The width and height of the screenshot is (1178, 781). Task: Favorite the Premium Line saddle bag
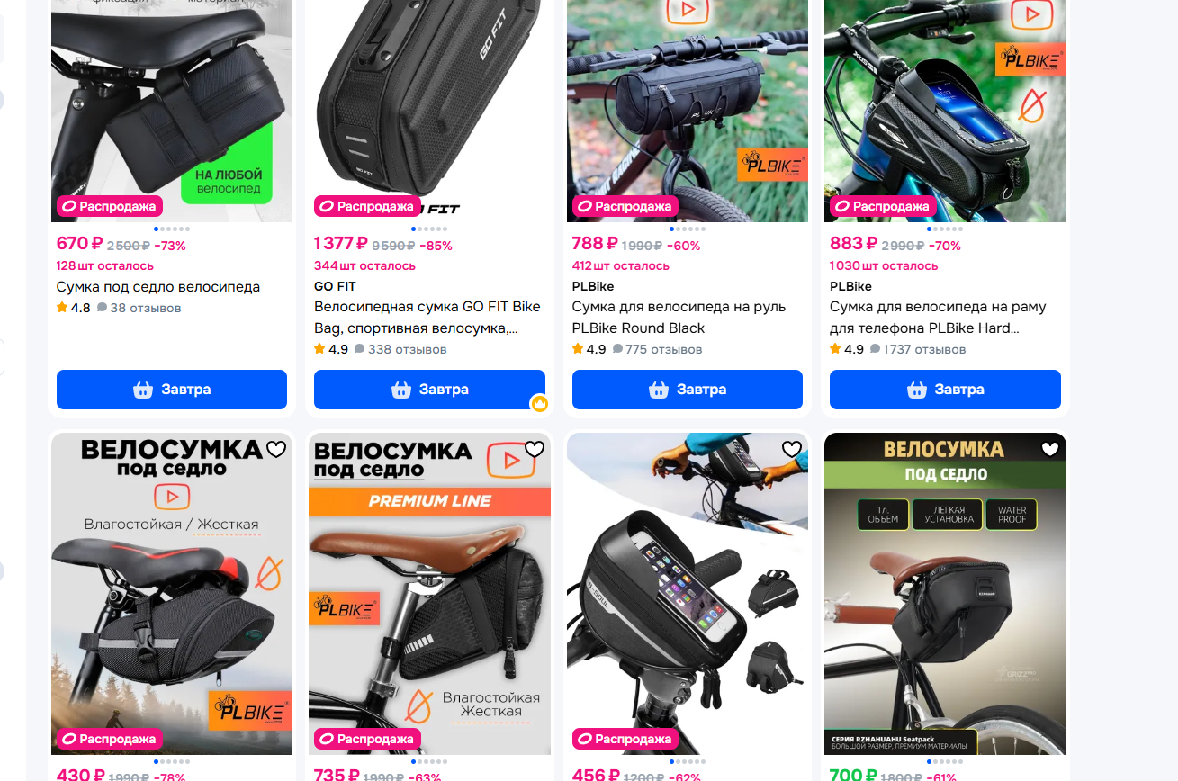(535, 449)
